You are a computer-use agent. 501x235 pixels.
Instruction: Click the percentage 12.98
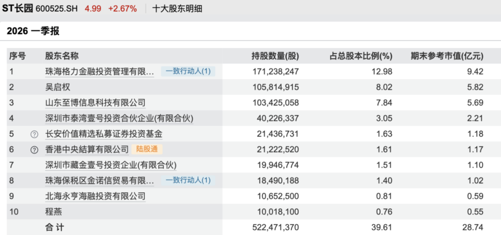[383, 72]
